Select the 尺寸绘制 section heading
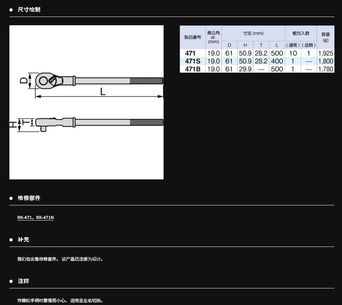 (29, 10)
